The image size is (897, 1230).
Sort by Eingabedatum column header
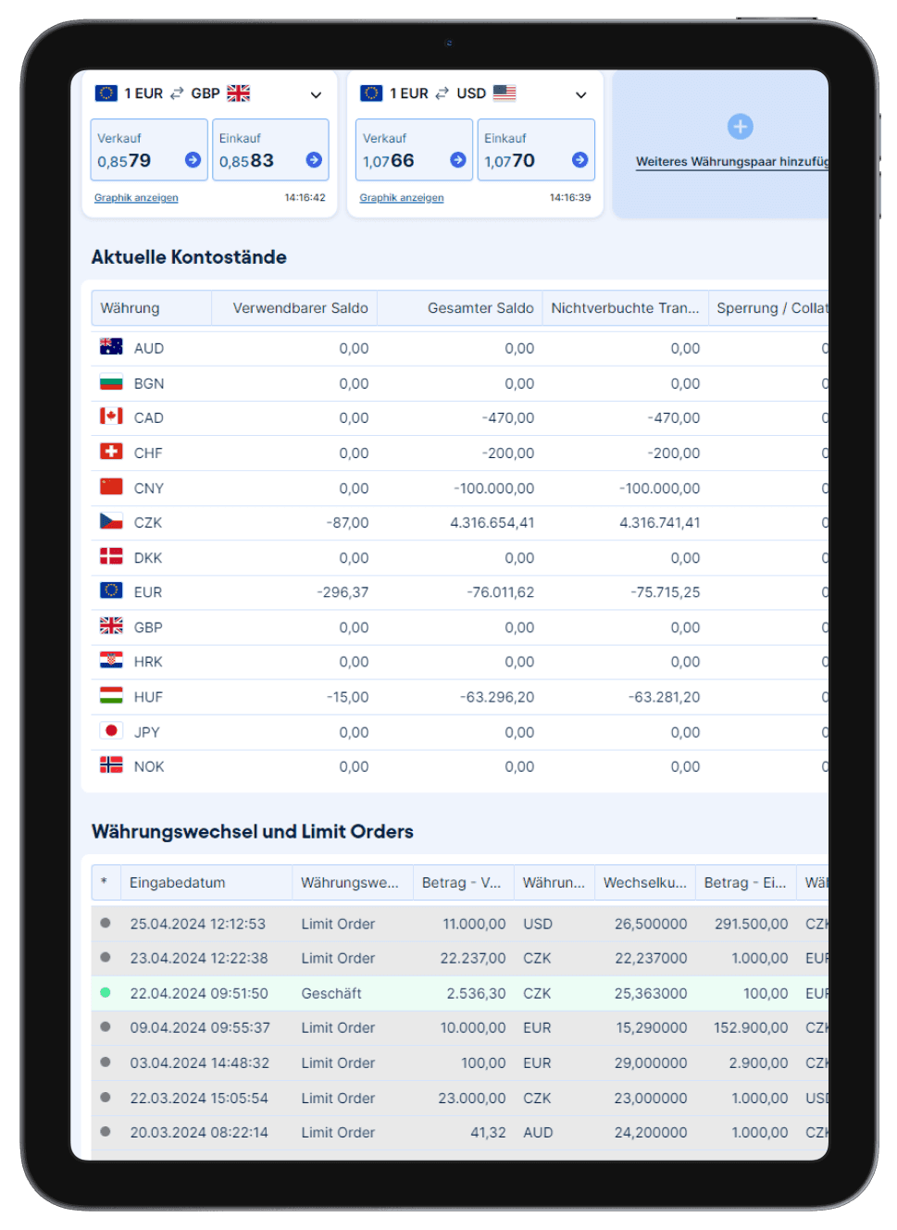tap(178, 883)
